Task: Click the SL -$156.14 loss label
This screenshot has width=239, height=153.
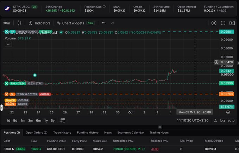Action: click(x=45, y=94)
